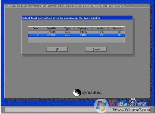The height and width of the screenshot is (114, 155).
Task: Click the Www.Winwin7.com watermark link
Action: click(131, 110)
